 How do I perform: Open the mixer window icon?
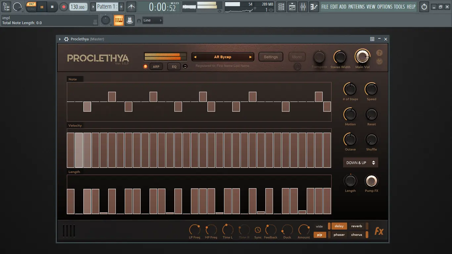(303, 7)
